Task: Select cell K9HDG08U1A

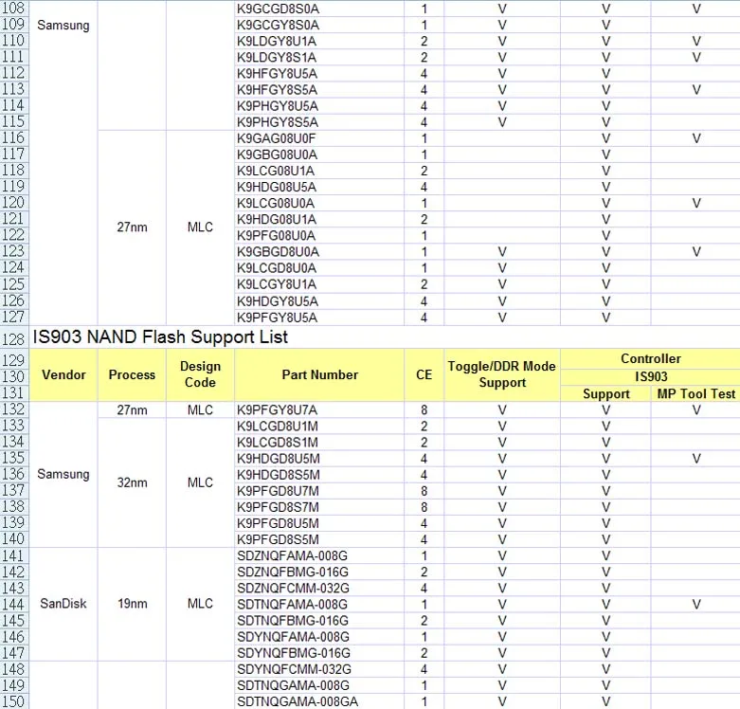Action: coord(319,220)
